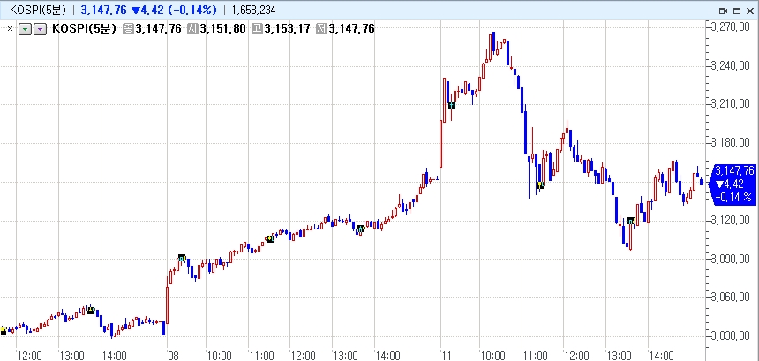Click the '08' date label on time axis
The image size is (759, 361).
point(172,355)
